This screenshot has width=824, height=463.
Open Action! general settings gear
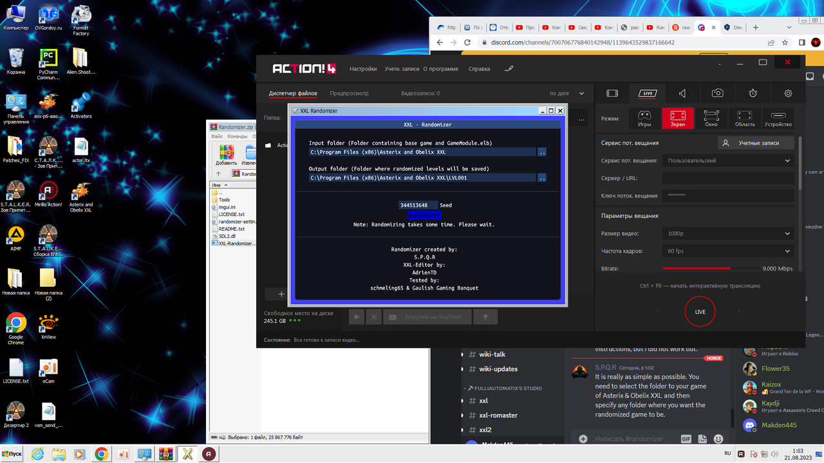click(x=788, y=93)
